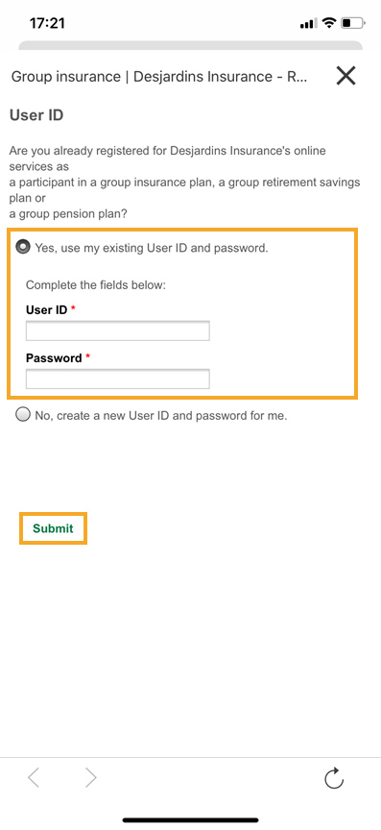Tap the 'Complete the fields below' text
Screen dimensions: 381x830
96,285
